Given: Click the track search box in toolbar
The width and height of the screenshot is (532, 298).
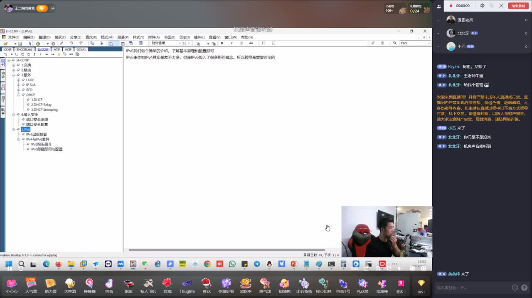Looking at the screenshot, I should 415,43.
